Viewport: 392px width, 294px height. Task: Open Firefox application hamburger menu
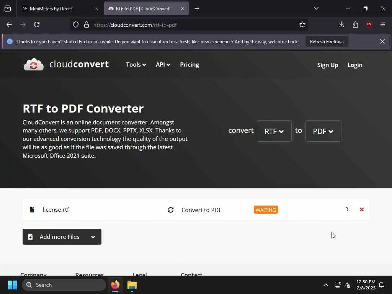coord(383,24)
